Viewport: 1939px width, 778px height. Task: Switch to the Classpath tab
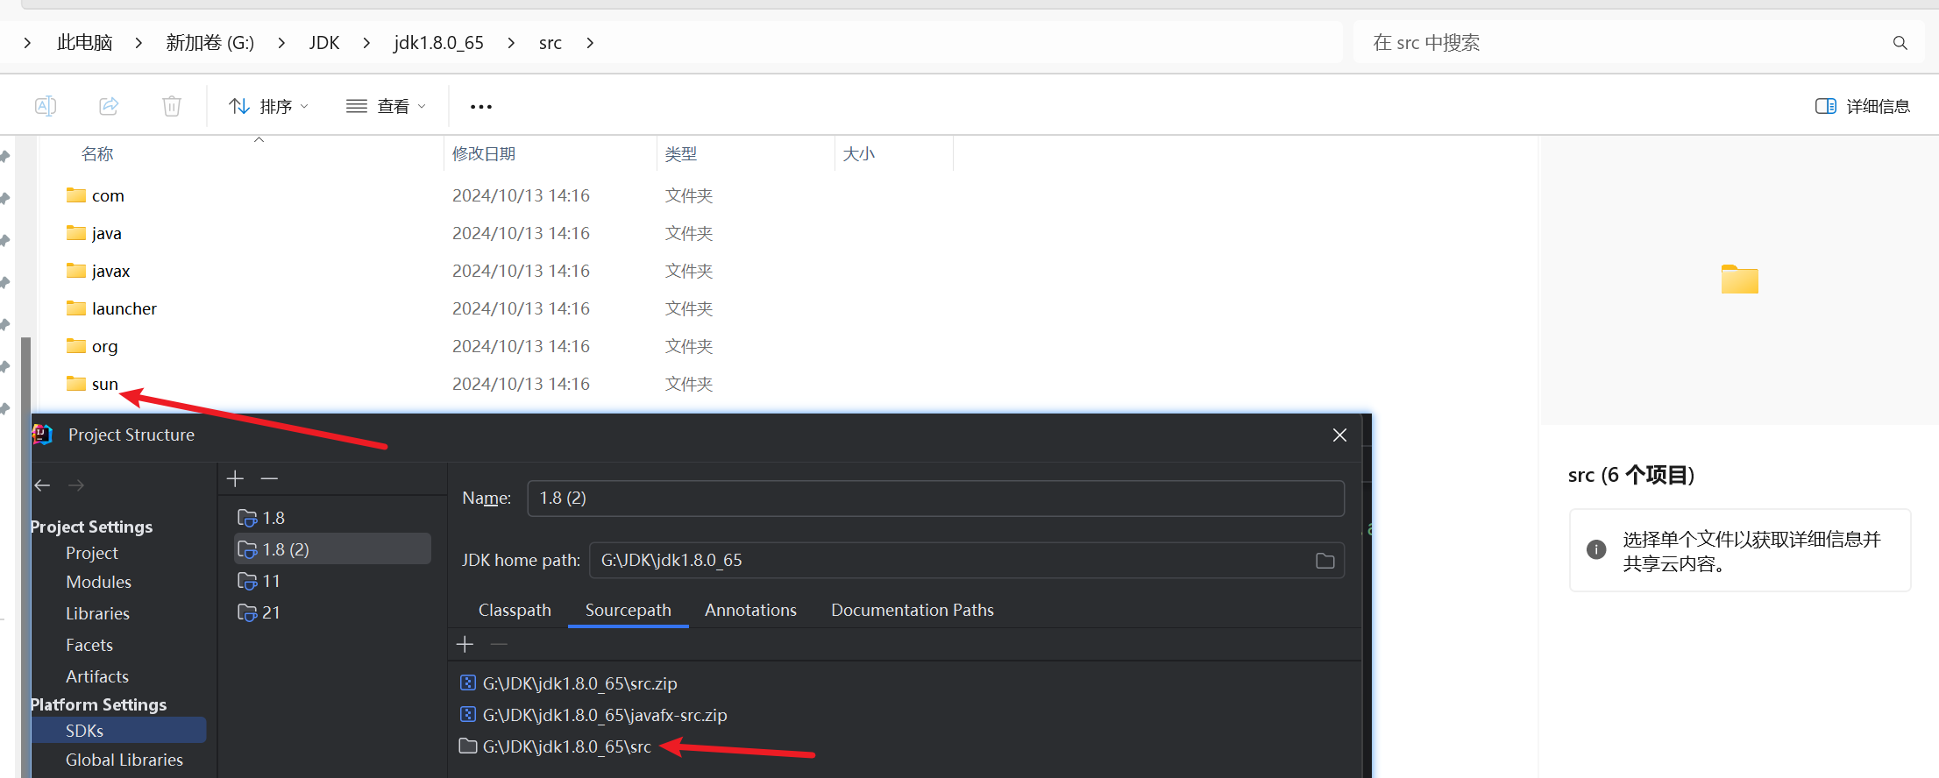(515, 610)
